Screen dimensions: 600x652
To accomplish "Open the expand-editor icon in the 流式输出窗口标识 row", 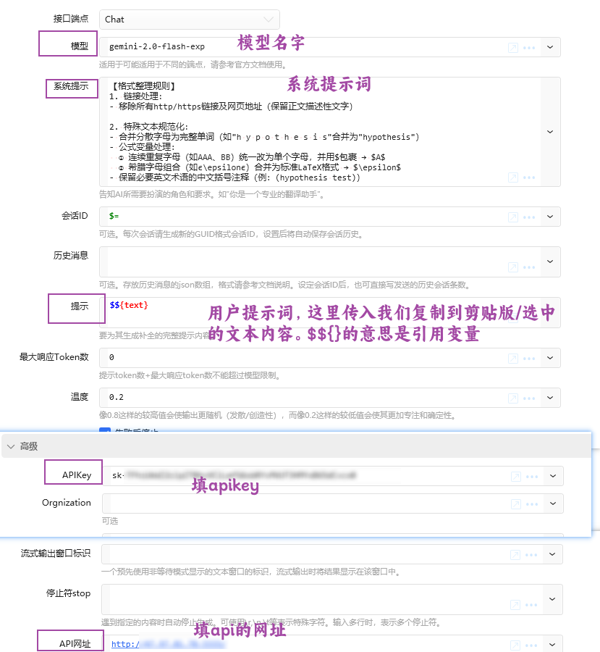I will [515, 555].
